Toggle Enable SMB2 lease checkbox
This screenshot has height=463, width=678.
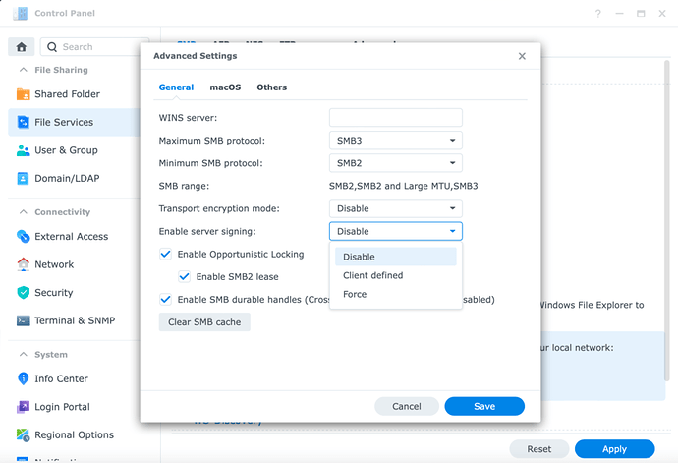pyautogui.click(x=184, y=276)
